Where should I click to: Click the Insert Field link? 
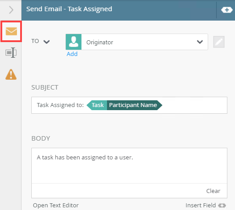[x=201, y=206]
